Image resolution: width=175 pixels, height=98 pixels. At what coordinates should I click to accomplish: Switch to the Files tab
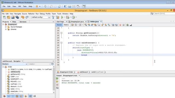[x=14, y=22]
